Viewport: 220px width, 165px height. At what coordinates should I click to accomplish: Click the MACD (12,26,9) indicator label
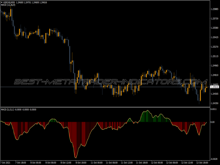pyautogui.click(x=8, y=5)
